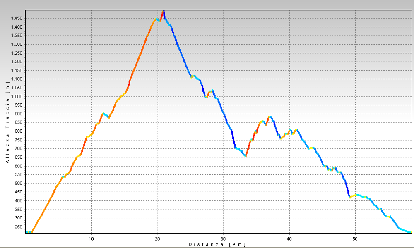This screenshot has height=248, width=414.
Task: Click the '250' altitude axis label
Action: pyautogui.click(x=18, y=227)
